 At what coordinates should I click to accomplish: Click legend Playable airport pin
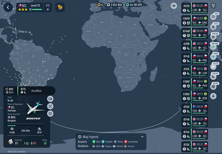(103, 141)
